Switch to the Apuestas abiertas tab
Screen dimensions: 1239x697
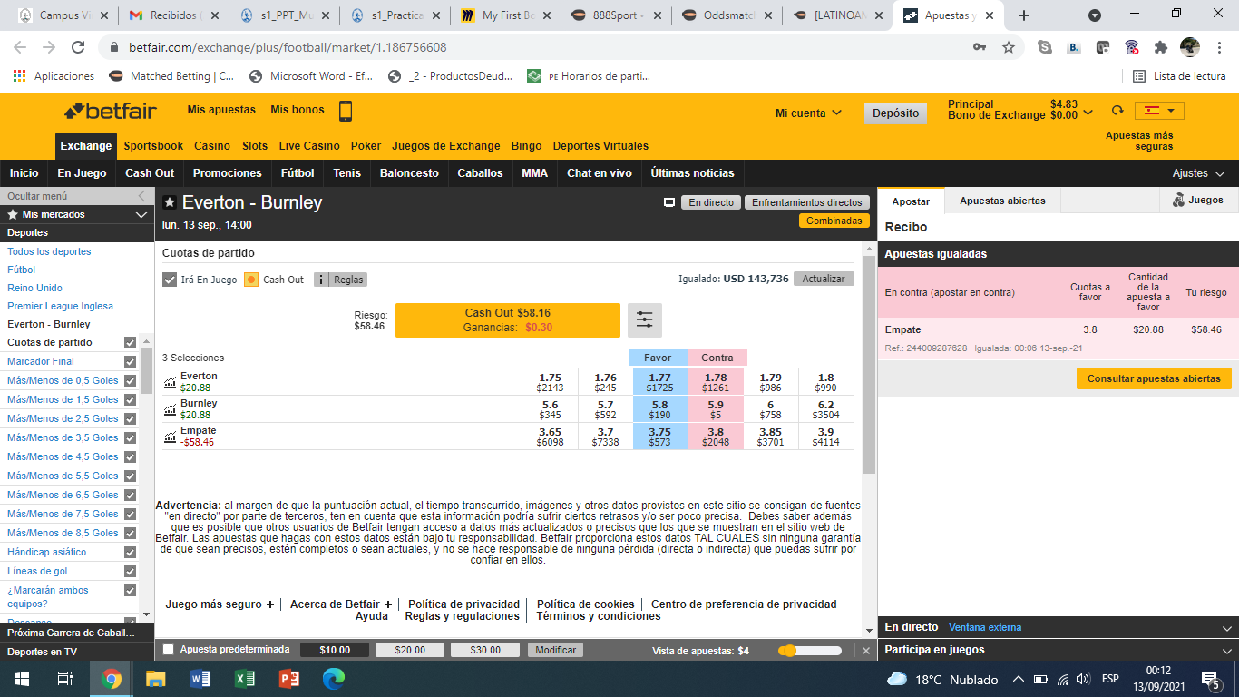click(1002, 201)
